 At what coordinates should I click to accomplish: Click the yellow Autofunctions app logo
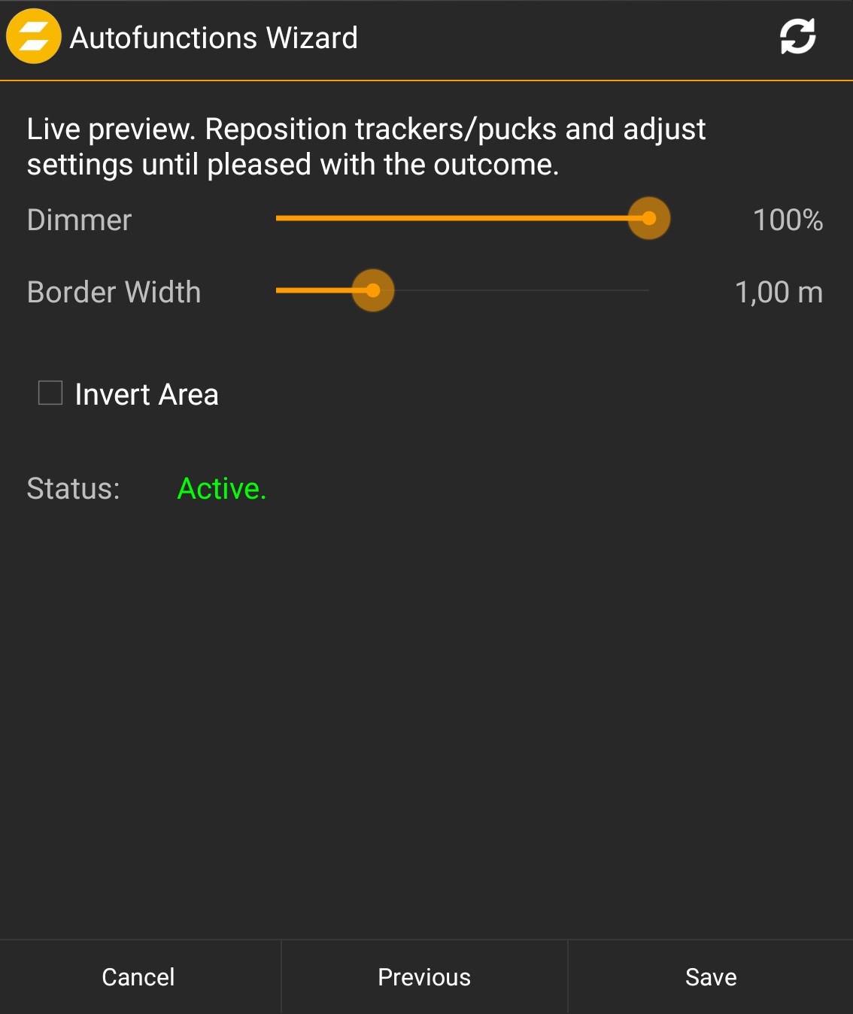34,37
